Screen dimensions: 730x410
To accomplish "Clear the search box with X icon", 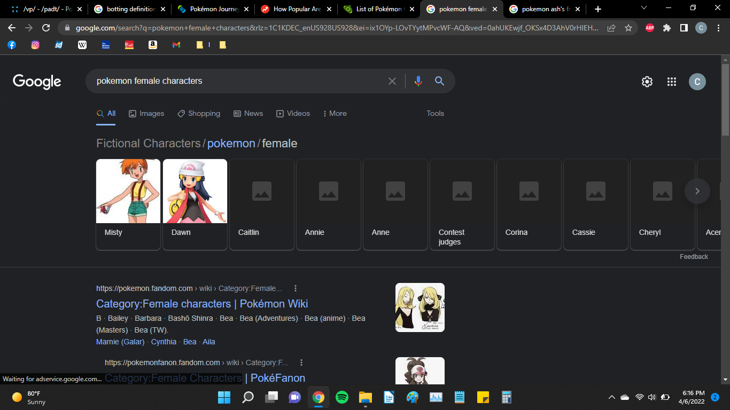I will (x=392, y=81).
